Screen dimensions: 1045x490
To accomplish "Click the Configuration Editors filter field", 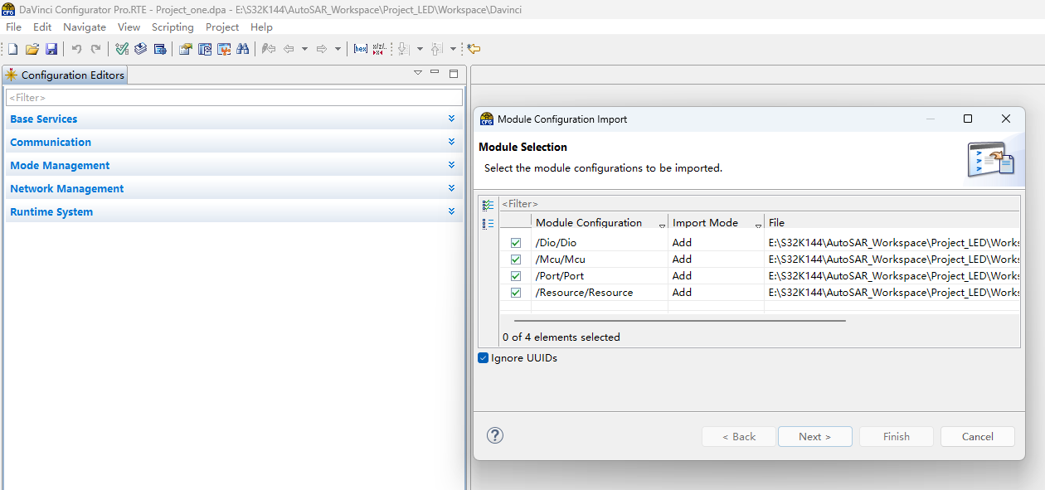I will click(x=234, y=98).
